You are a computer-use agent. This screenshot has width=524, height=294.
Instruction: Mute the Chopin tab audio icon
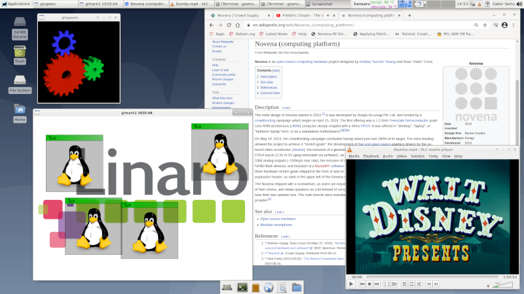pos(328,15)
